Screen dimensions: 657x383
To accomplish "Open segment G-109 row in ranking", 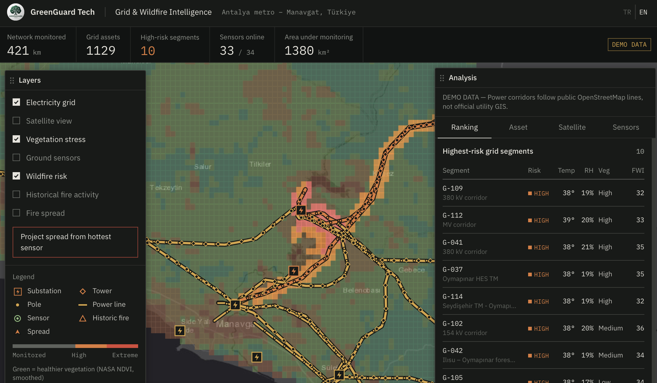I will point(543,193).
